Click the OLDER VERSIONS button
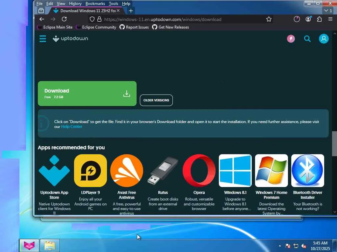The image size is (337, 252). click(x=156, y=100)
